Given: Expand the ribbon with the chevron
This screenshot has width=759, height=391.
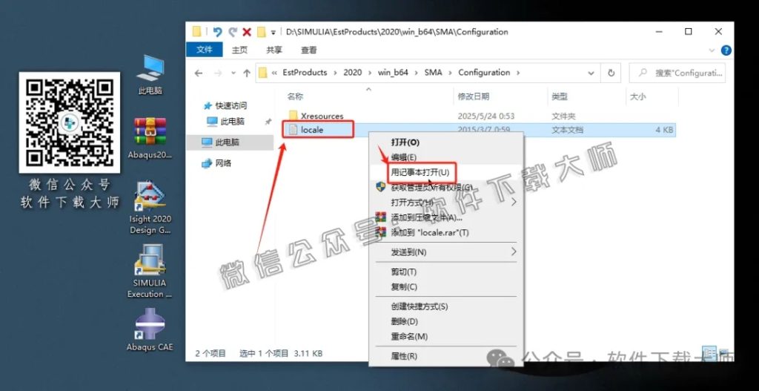Looking at the screenshot, I should (712, 50).
